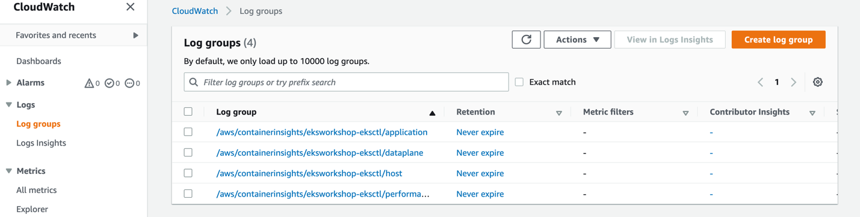Viewport: 860px width, 217px height.
Task: Go to the previous page arrow
Action: 760,82
